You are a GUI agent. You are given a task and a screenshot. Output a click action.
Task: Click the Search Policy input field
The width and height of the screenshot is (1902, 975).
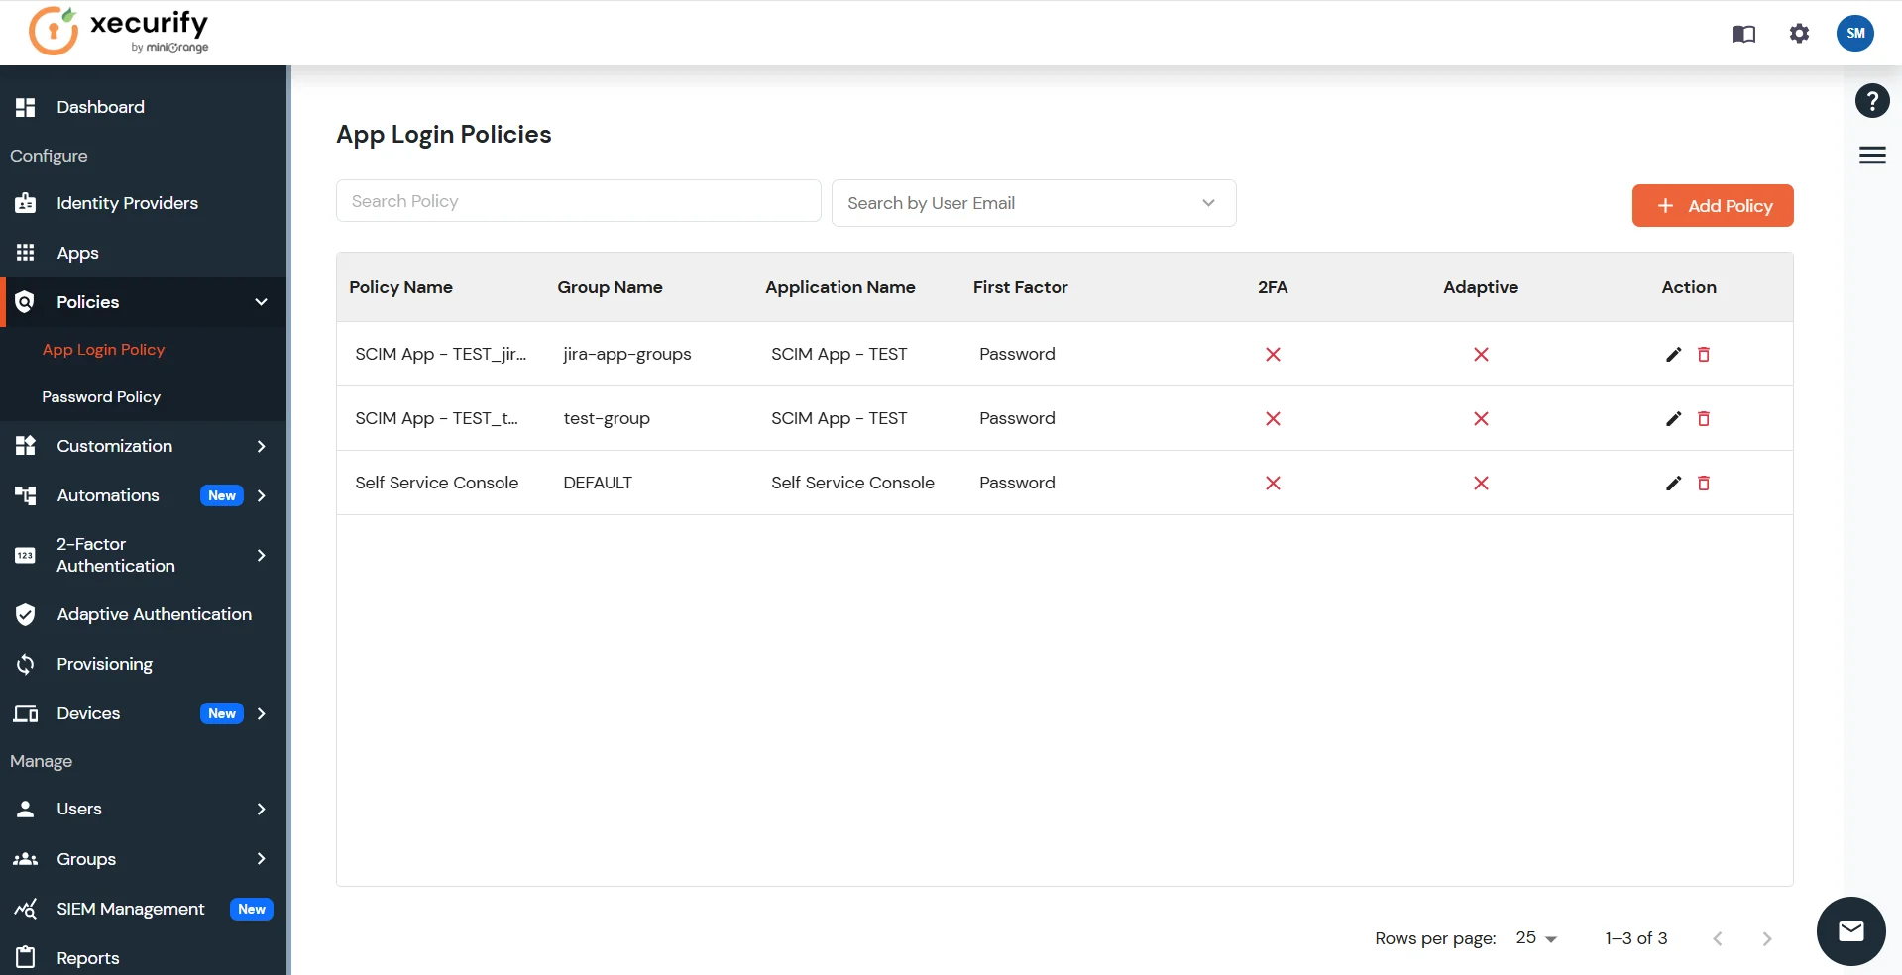pyautogui.click(x=579, y=201)
